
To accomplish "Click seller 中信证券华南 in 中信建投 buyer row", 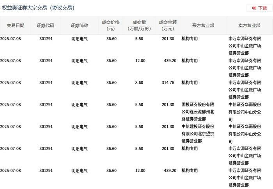I will (x=245, y=134).
